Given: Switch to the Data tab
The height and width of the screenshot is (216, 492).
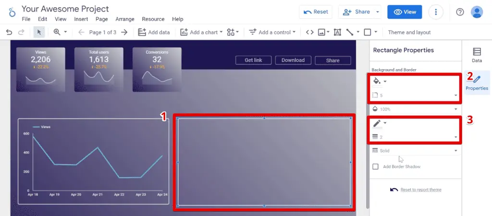Looking at the screenshot, I should click(477, 55).
